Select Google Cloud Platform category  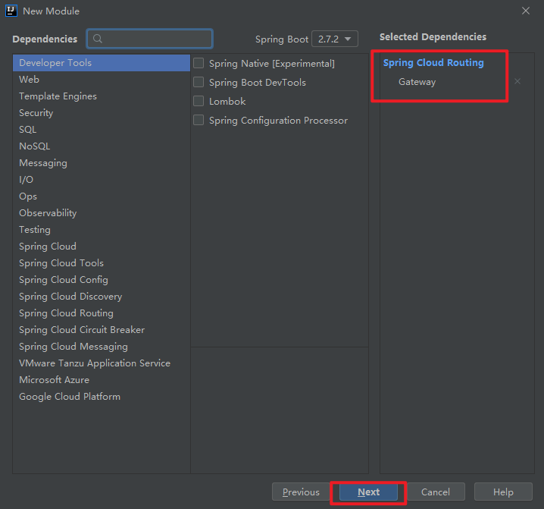(x=70, y=397)
